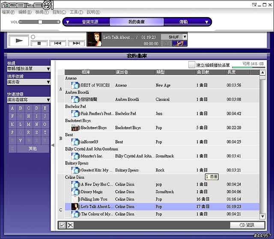
Task: Click the CD 資訊 button
Action: pos(247,225)
